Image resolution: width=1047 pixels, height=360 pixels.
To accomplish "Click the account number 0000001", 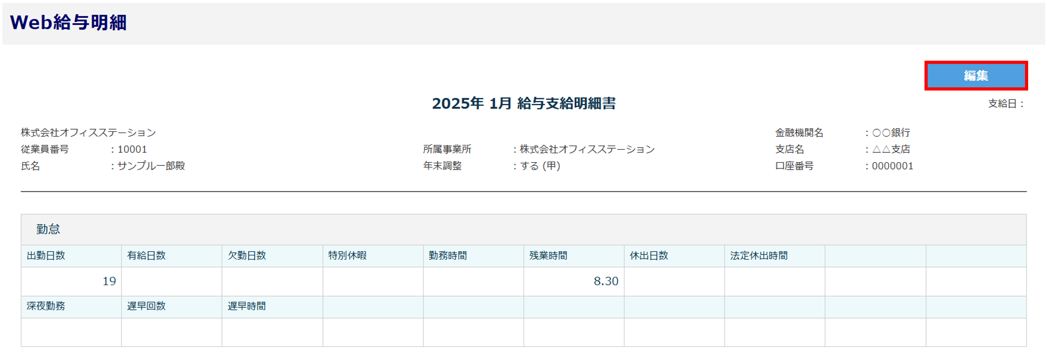I will coord(892,166).
